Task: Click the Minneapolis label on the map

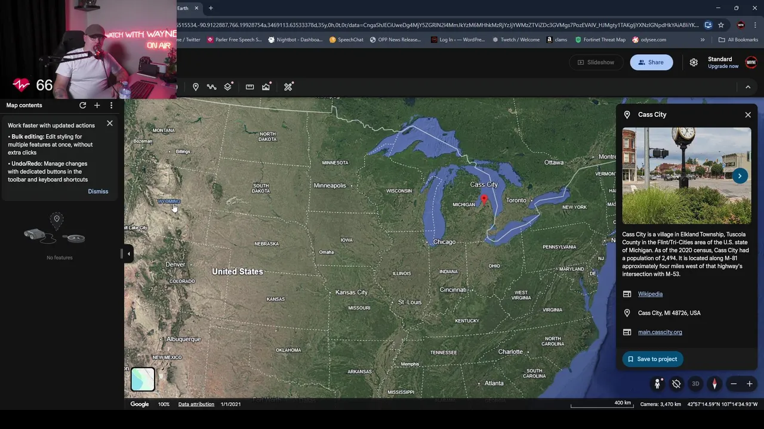Action: (x=330, y=185)
